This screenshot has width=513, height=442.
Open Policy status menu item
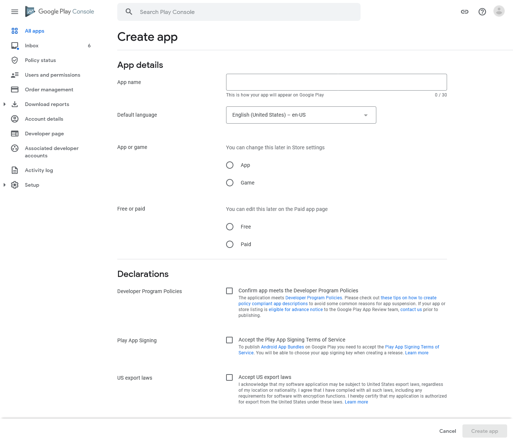click(x=40, y=60)
